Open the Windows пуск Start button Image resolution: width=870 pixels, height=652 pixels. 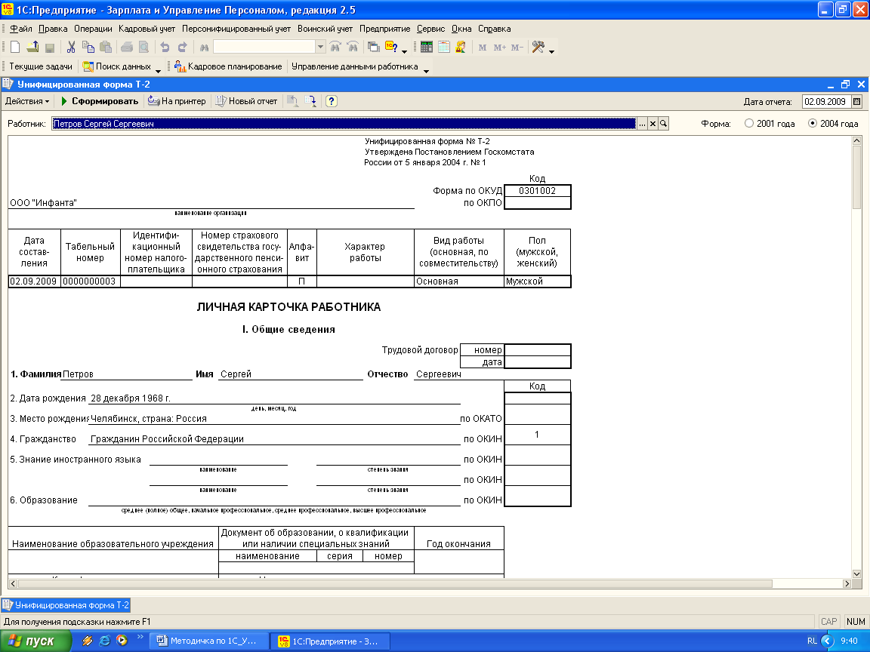coord(35,641)
